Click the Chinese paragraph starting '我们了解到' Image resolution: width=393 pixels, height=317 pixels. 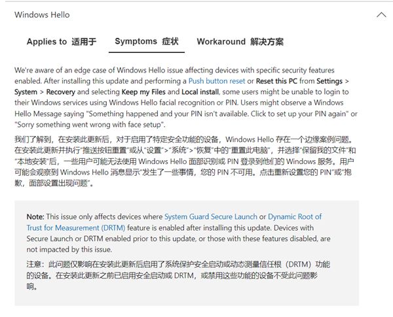[x=185, y=161]
